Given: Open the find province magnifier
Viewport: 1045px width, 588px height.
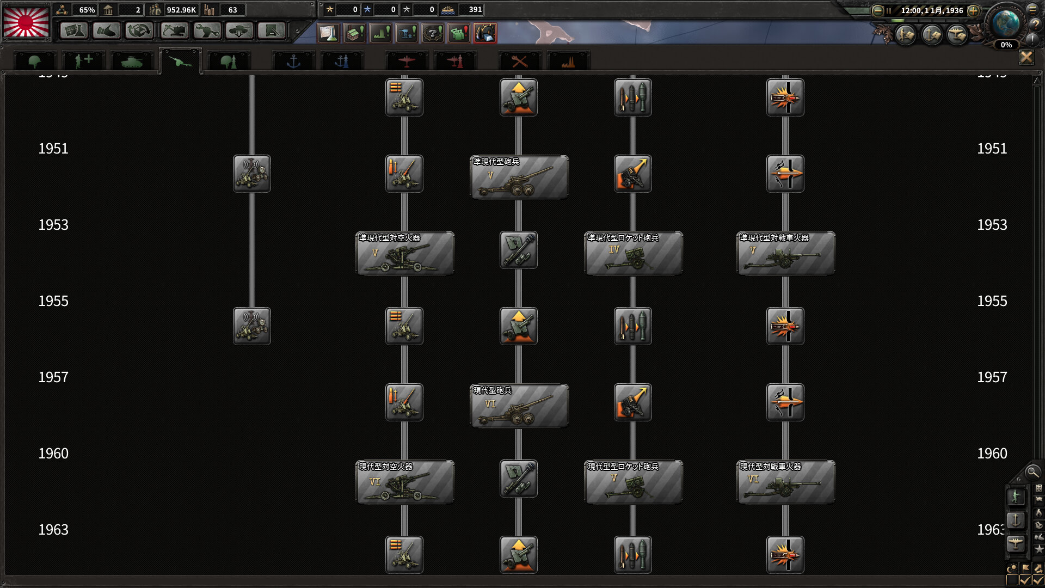Looking at the screenshot, I should coord(1032,472).
